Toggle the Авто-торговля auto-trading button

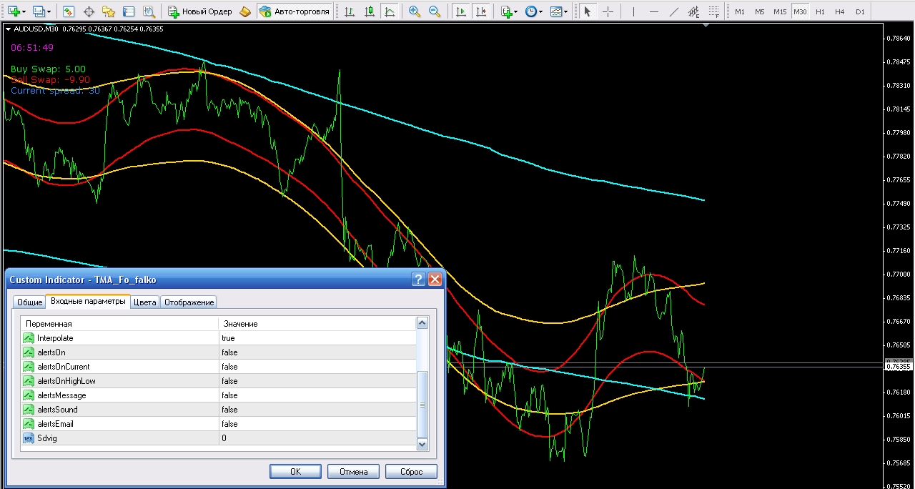point(295,11)
